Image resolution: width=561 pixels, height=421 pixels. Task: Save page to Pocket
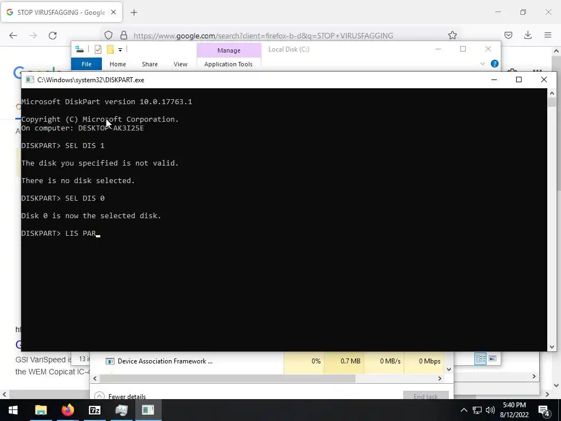[x=508, y=35]
